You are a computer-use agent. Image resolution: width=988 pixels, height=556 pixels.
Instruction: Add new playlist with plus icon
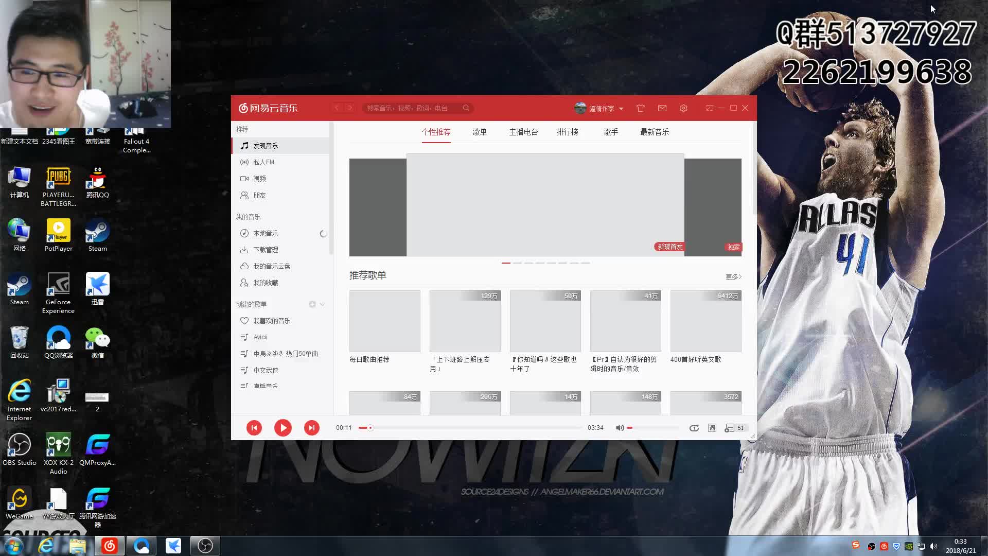coord(312,304)
